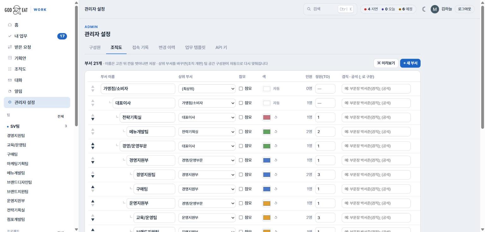Open 대화 in the sidebar
This screenshot has width=485, height=232.
pyautogui.click(x=37, y=80)
